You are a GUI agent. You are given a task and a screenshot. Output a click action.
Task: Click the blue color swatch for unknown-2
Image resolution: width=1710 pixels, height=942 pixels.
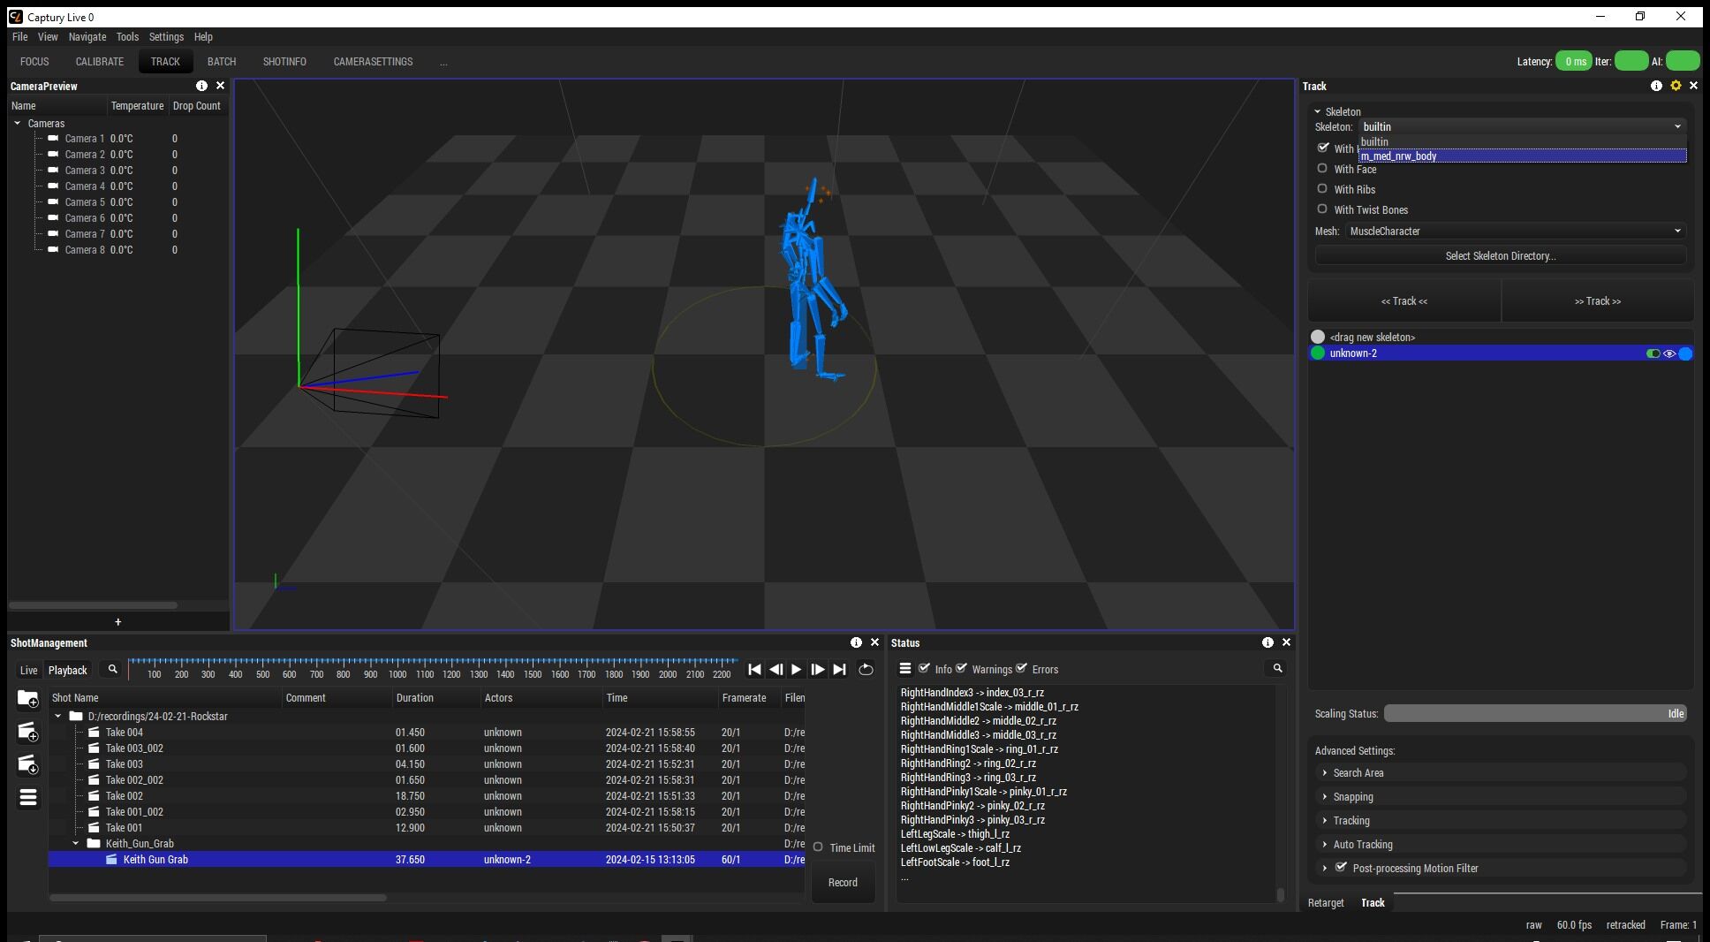(1685, 353)
